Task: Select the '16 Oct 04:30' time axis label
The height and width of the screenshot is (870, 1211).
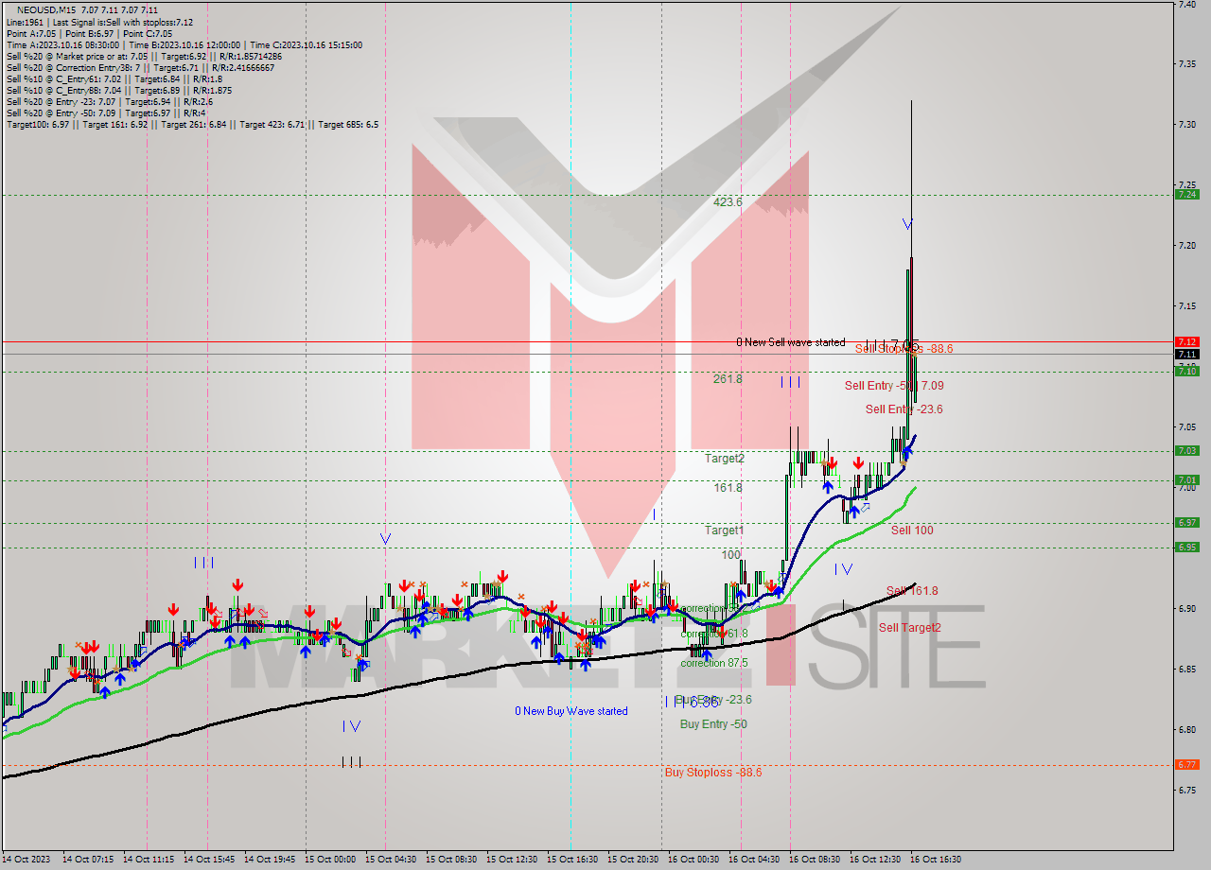Action: 755,860
